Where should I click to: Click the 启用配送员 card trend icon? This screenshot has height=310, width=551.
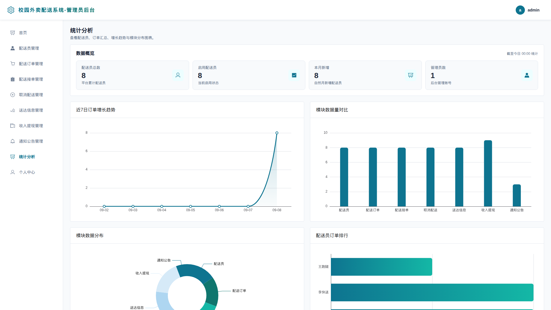coord(294,75)
